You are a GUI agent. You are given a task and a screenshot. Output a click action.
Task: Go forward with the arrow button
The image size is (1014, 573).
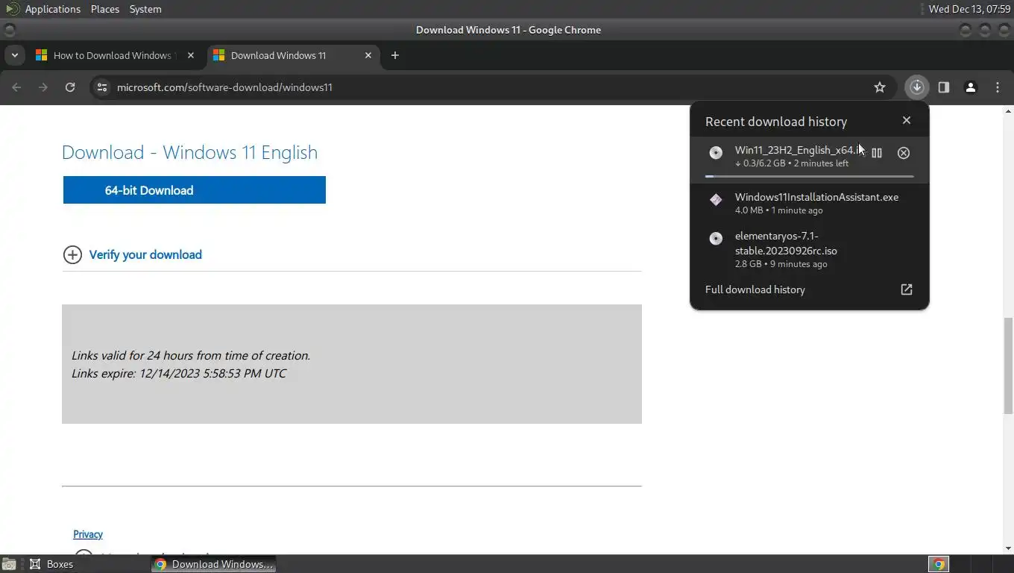43,87
